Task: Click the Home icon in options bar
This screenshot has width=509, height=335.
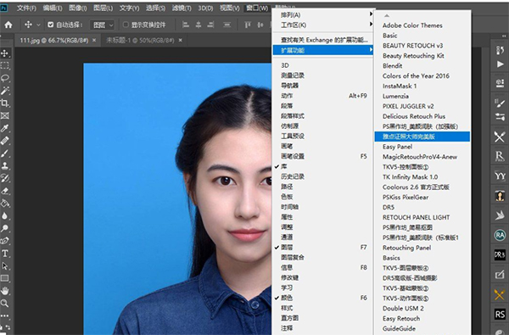Action: click(x=8, y=25)
